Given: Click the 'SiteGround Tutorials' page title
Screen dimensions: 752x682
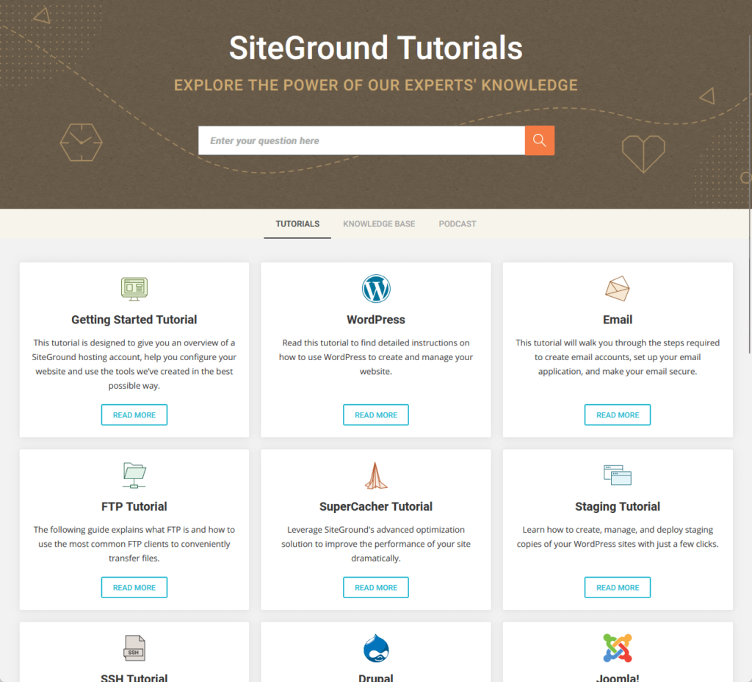Looking at the screenshot, I should [376, 48].
